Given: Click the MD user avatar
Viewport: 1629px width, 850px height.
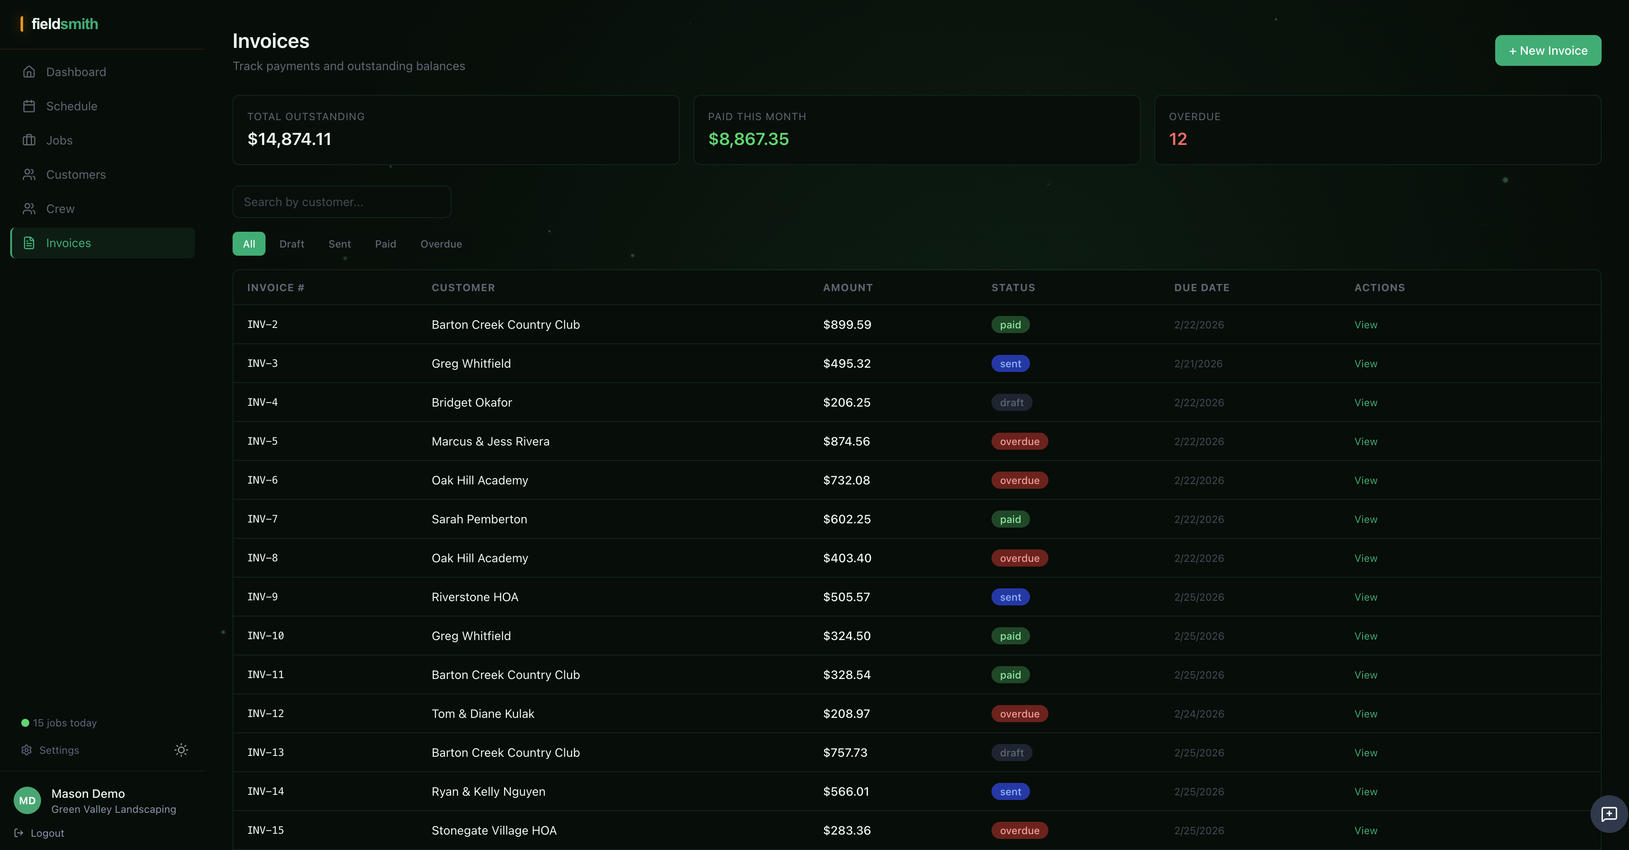Looking at the screenshot, I should pyautogui.click(x=27, y=801).
